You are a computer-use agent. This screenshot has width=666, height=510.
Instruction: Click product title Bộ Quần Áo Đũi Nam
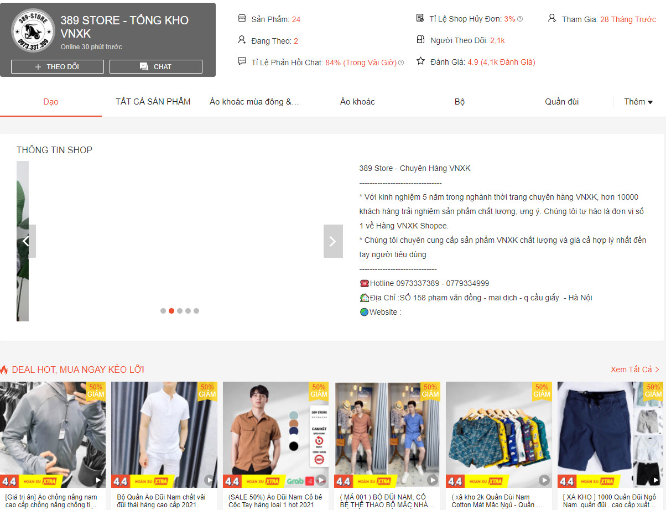pos(162,501)
